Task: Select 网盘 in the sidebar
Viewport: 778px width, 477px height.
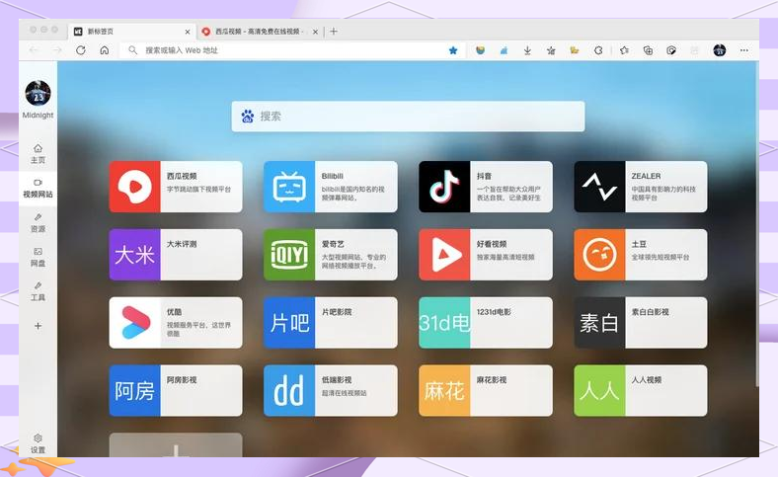Action: coord(38,257)
